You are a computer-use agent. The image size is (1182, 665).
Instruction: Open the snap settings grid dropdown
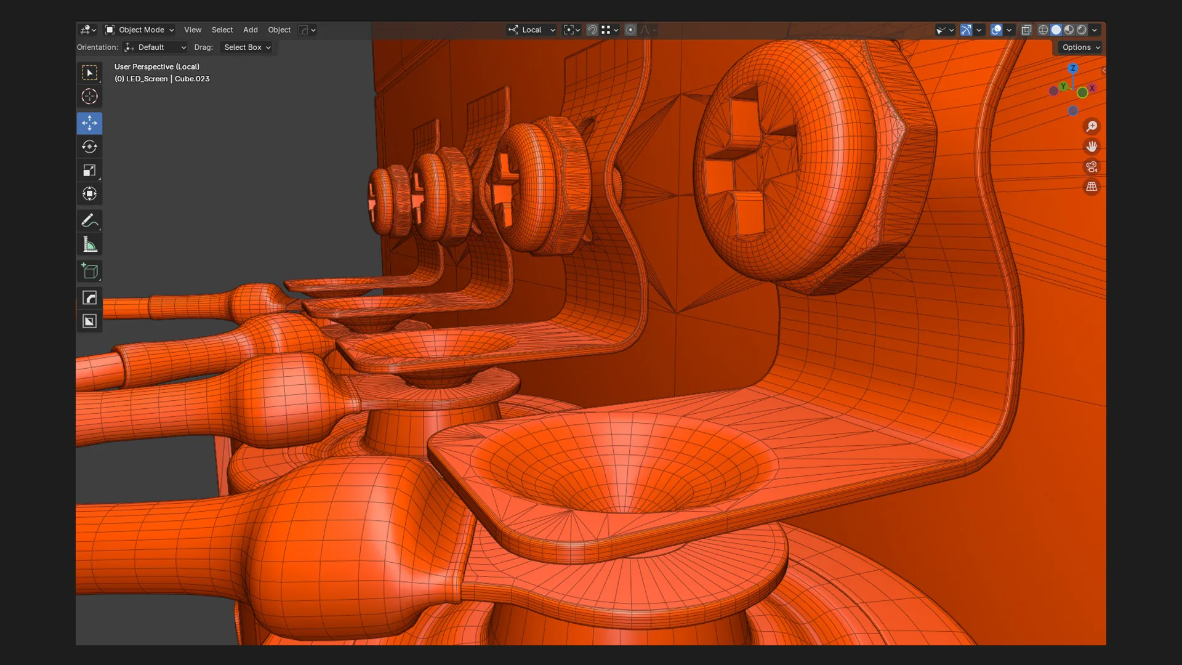pos(609,30)
